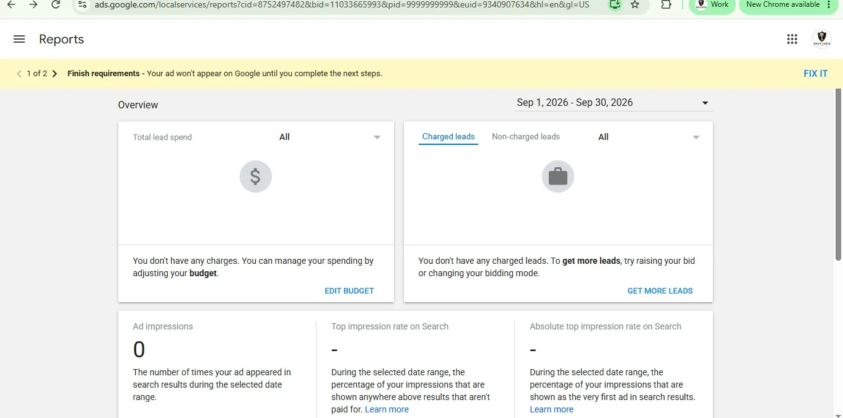This screenshot has height=418, width=843.
Task: Click the vertical page scrollbar
Action: pyautogui.click(x=838, y=175)
